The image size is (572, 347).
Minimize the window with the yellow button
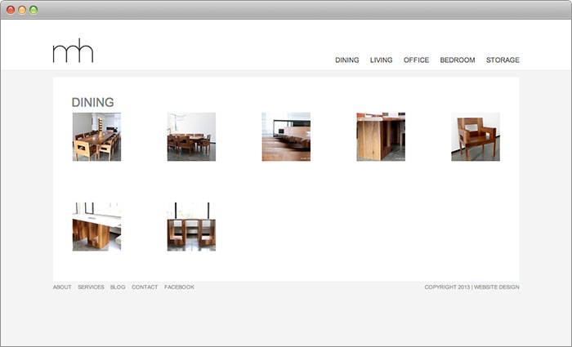[22, 10]
